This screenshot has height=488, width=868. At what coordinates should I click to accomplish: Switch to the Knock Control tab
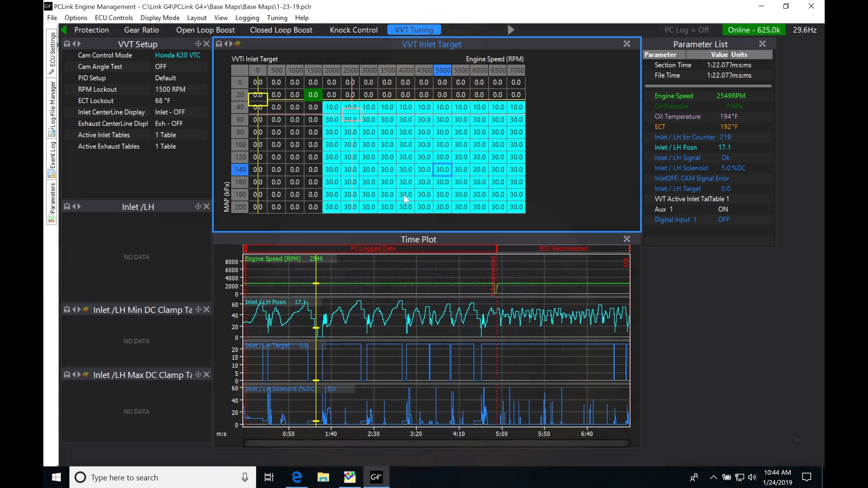pyautogui.click(x=353, y=30)
